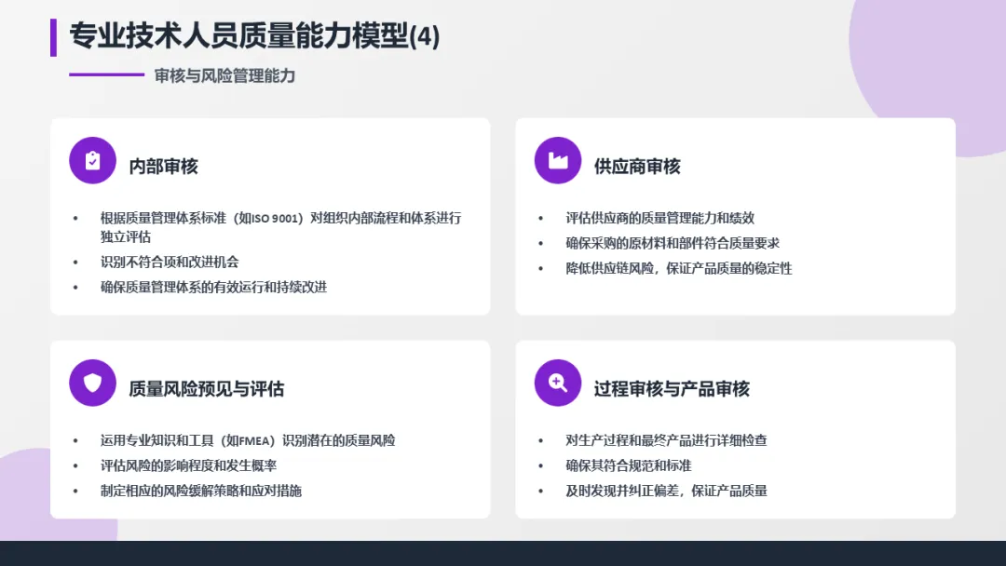
Task: Click the bullet 降低供应链风险，保证产品质量的稳定性
Action: point(679,268)
